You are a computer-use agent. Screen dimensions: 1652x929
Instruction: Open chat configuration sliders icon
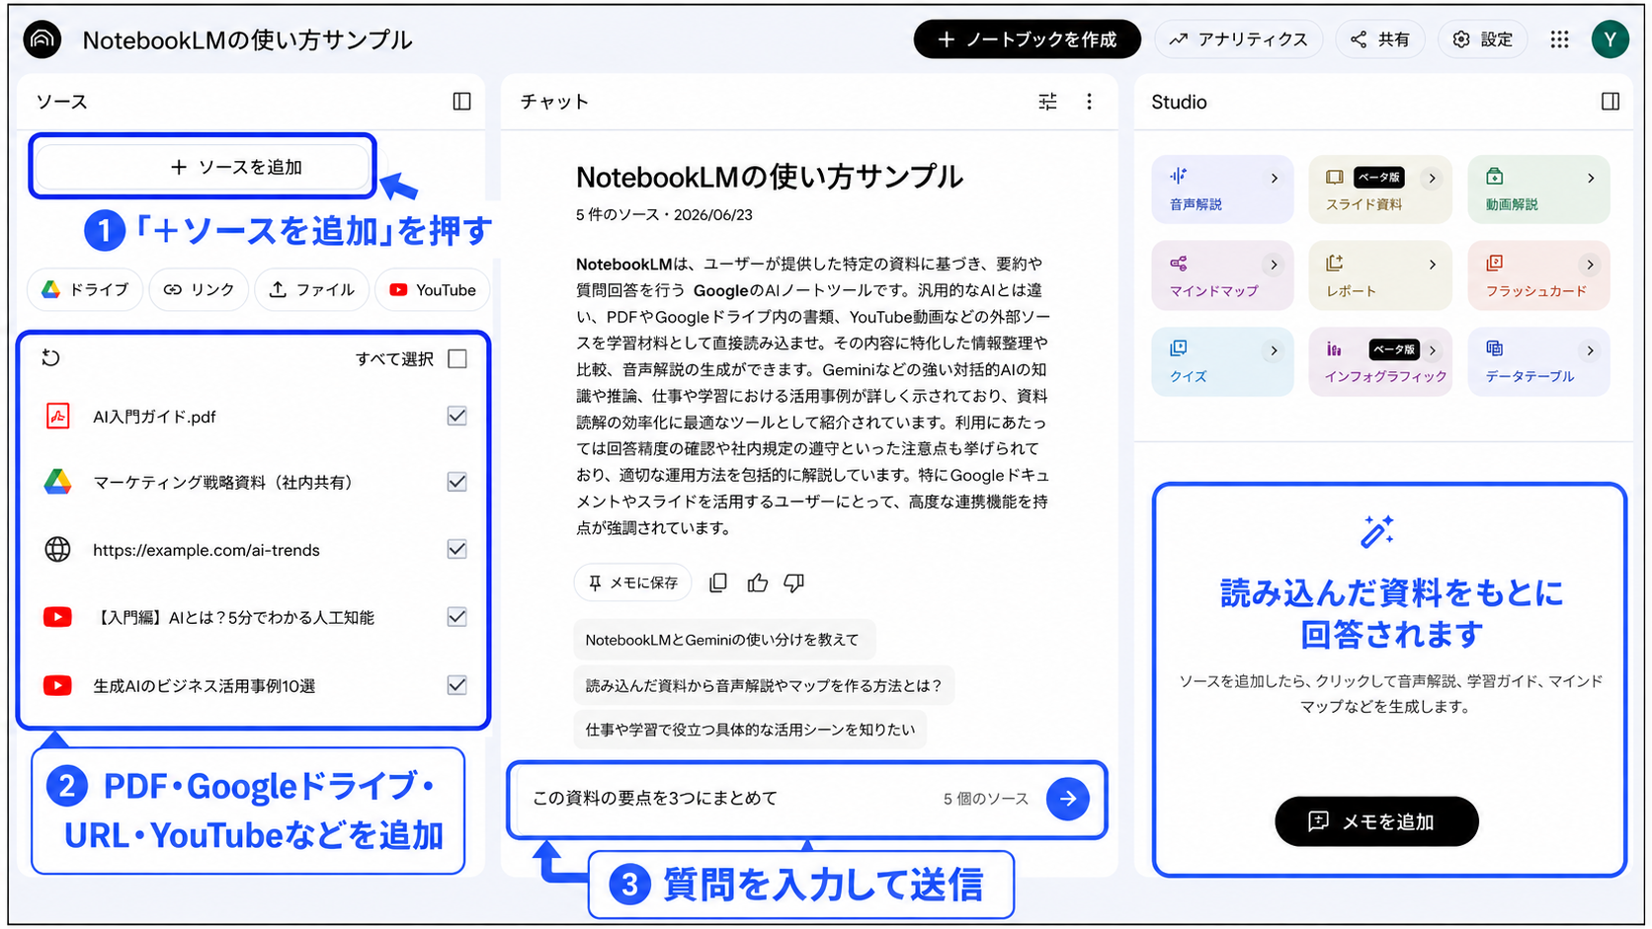point(1047,102)
